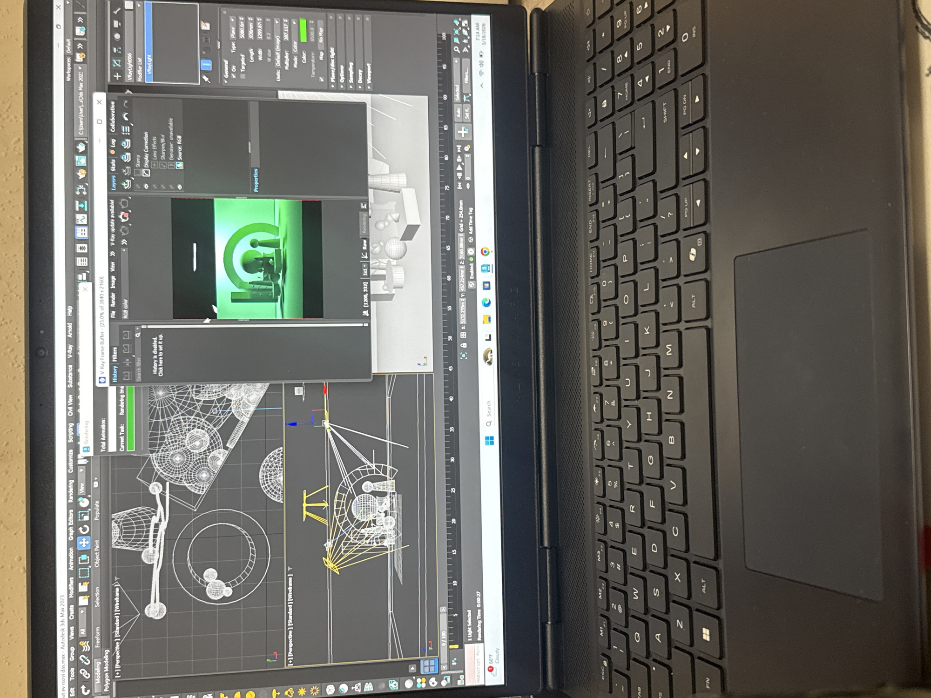
Task: Expand the Sampling rollout
Action: pos(351,52)
